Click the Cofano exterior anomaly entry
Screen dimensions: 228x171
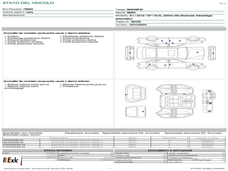(x=12, y=36)
